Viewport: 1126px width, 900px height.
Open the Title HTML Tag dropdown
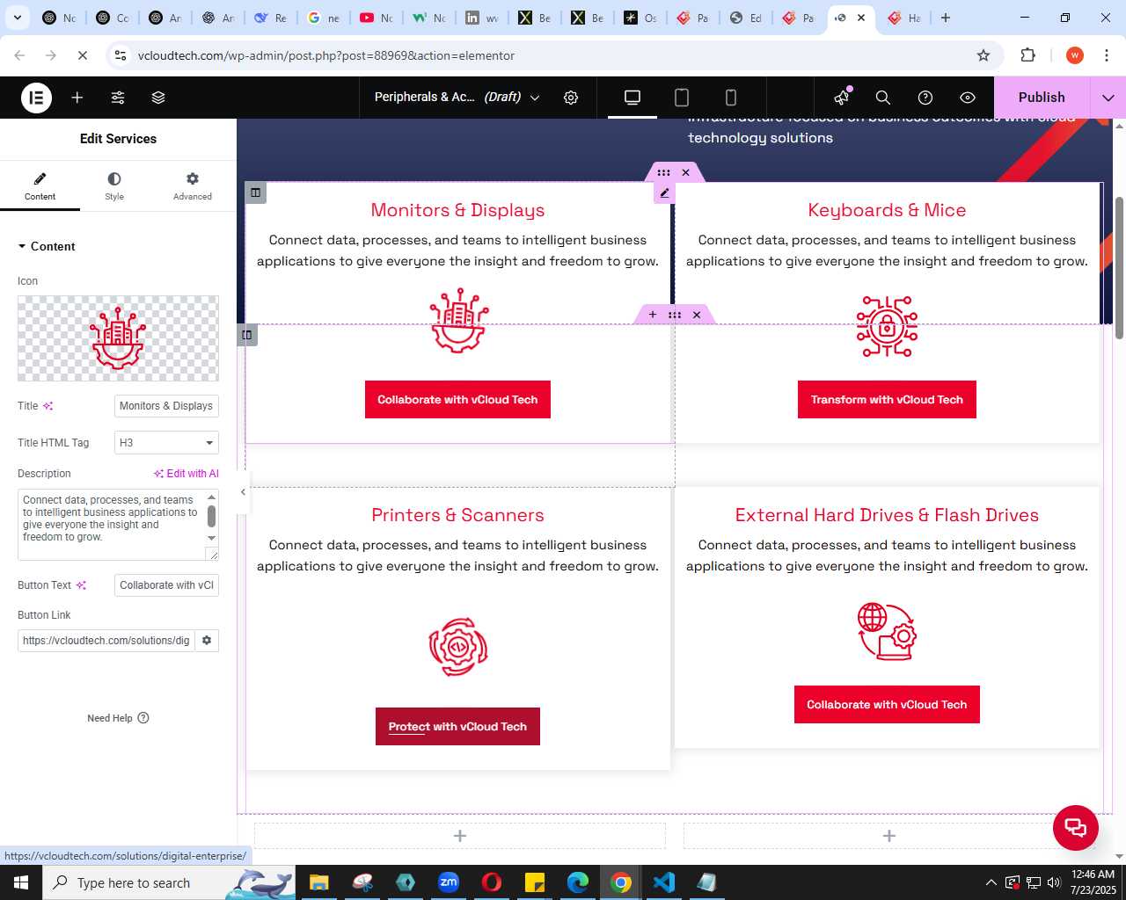click(x=166, y=443)
